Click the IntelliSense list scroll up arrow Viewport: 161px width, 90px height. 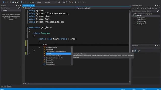click(x=72, y=47)
